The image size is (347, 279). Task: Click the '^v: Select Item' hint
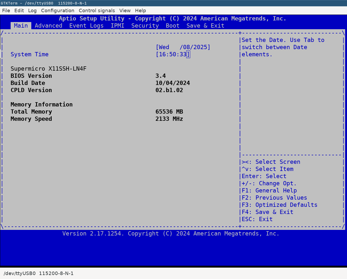[268, 169]
